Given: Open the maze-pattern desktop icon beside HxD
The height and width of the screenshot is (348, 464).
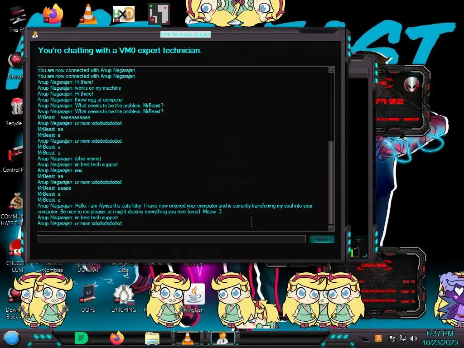Looking at the screenshot, I should tap(159, 14).
